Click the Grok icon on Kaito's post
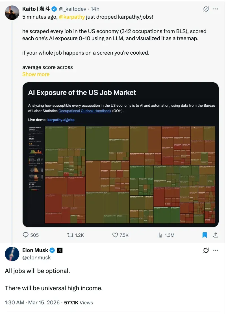 click(206, 9)
